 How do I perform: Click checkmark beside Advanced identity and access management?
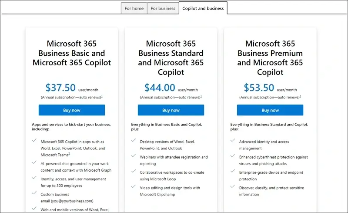pos(233,140)
